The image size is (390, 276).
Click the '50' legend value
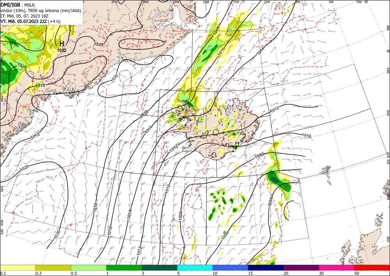pyautogui.click(x=356, y=273)
